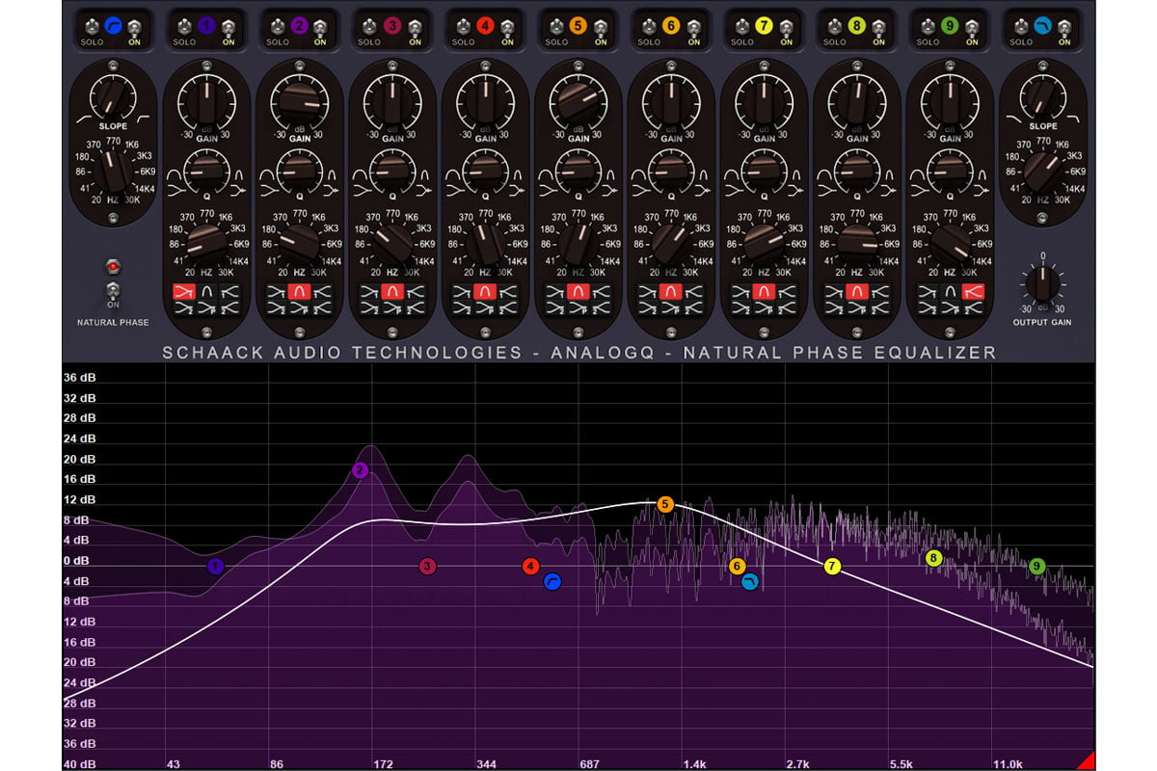1157x771 pixels.
Task: Click the blue high-pass badge in the header
Action: (x=113, y=26)
